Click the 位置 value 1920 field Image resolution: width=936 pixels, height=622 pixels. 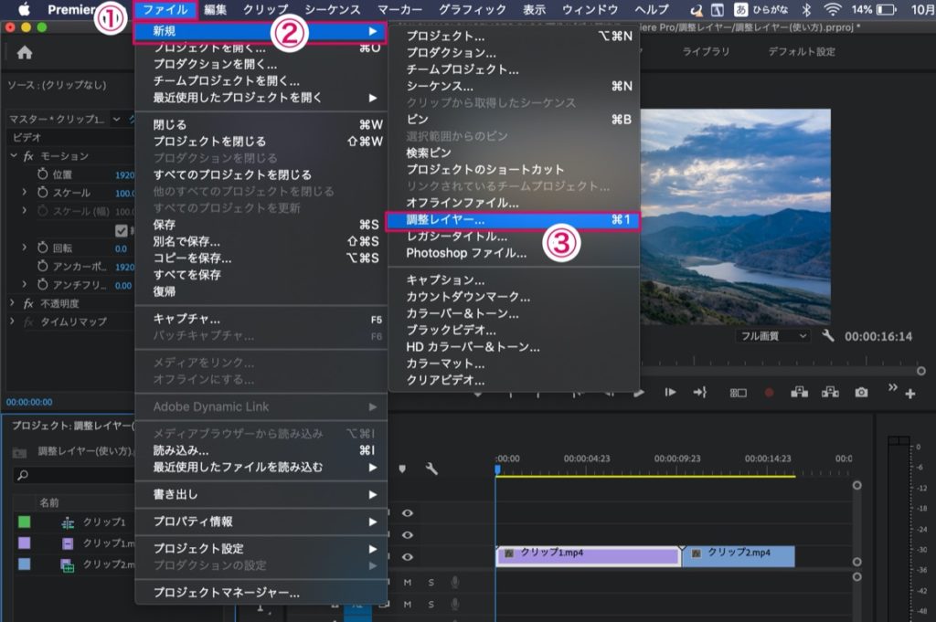(124, 174)
